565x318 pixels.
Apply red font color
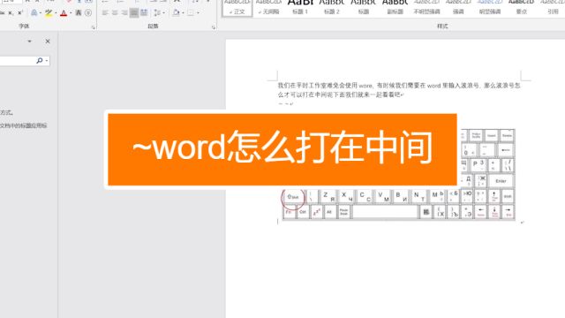(x=64, y=13)
